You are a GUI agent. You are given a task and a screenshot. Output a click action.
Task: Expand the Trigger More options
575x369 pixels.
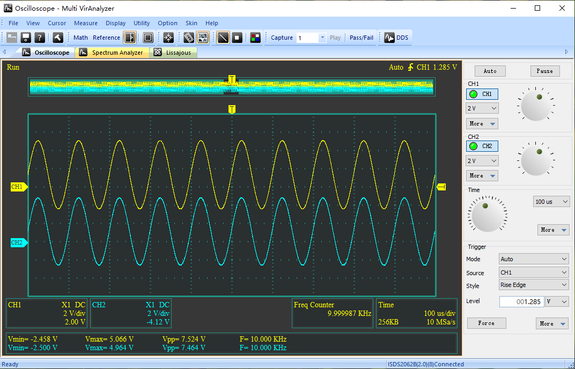552,323
